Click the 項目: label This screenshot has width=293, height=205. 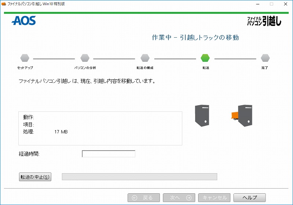point(29,125)
